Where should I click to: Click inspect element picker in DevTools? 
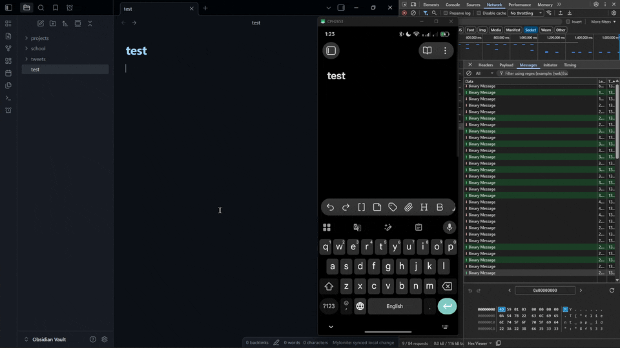(x=404, y=5)
